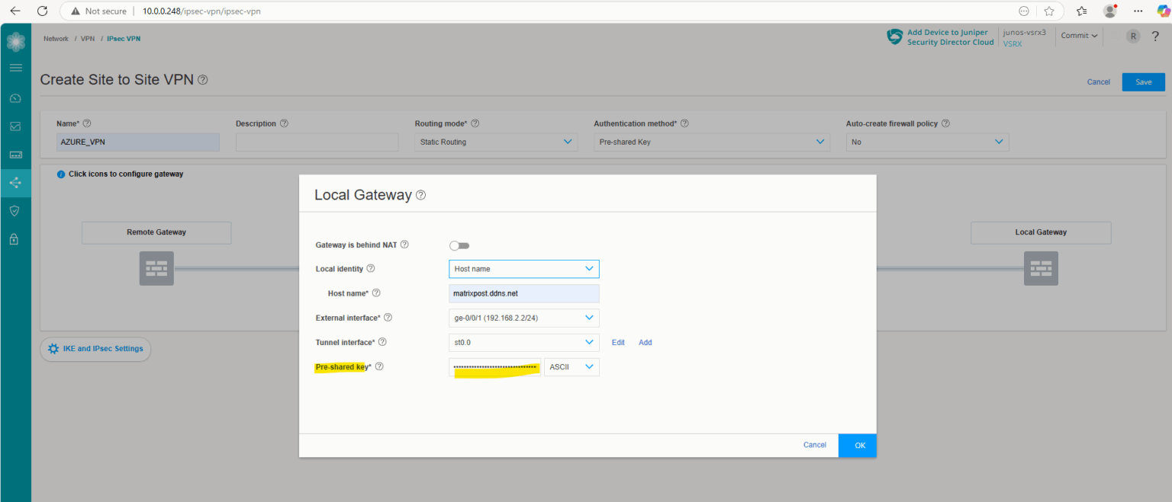Open the Commit menu

[1078, 35]
